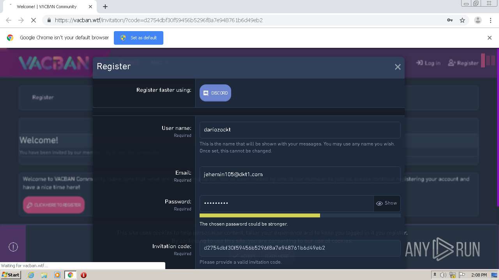This screenshot has height=280, width=499.
Task: Click the password strength meter bar
Action: point(300,215)
